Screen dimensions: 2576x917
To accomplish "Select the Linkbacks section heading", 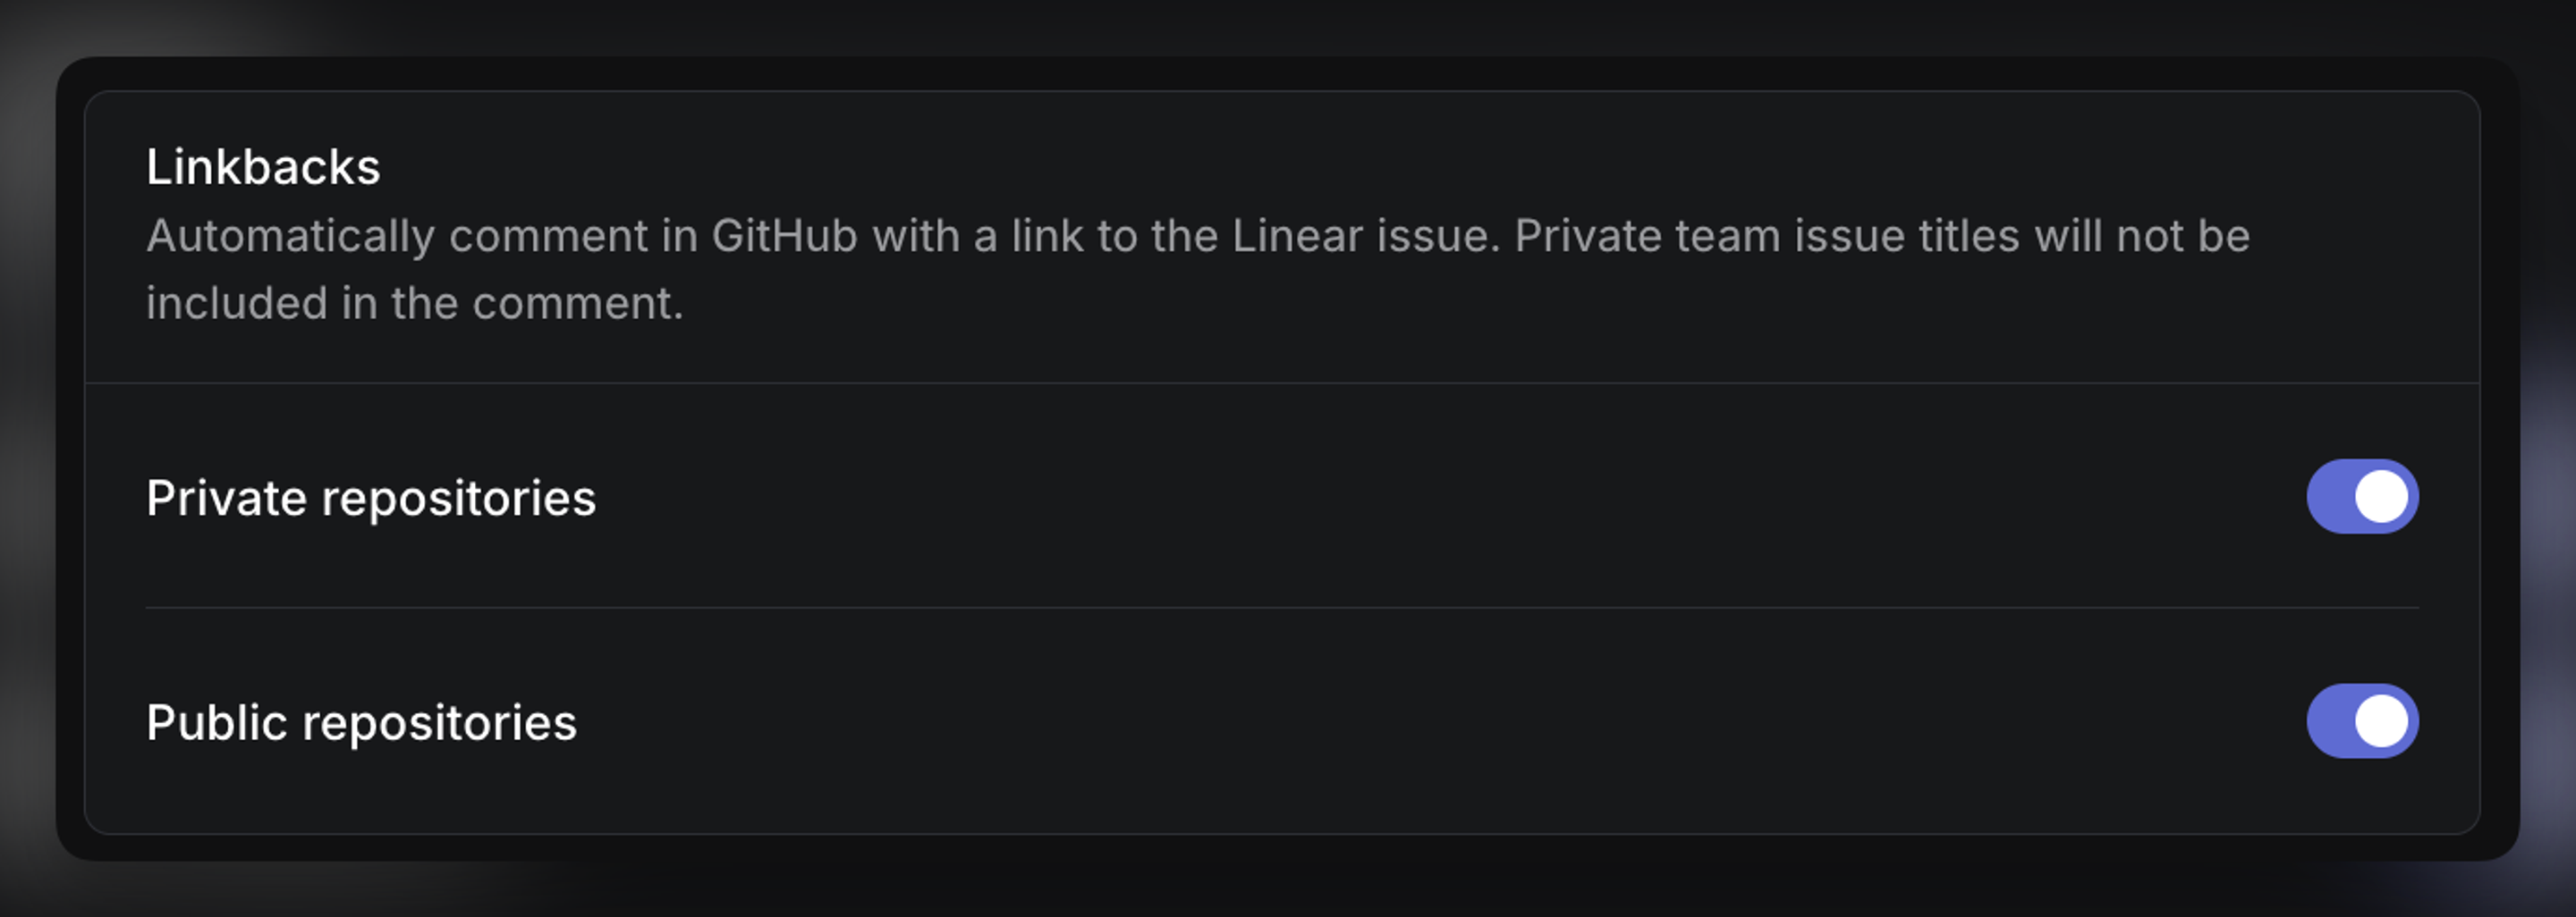I will click(x=263, y=167).
